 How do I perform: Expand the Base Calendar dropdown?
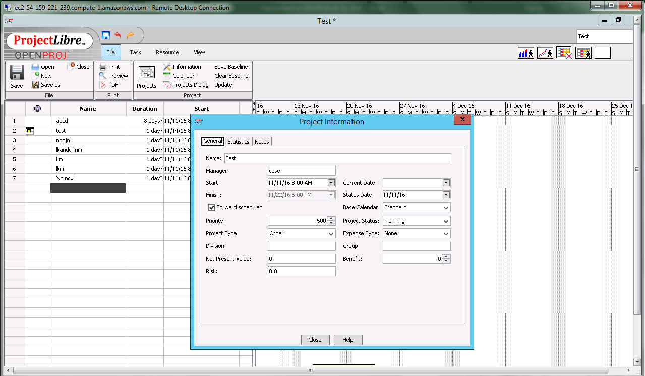coord(446,208)
